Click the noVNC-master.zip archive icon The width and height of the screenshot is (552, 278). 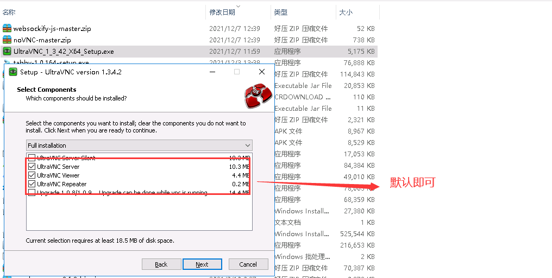click(x=7, y=40)
